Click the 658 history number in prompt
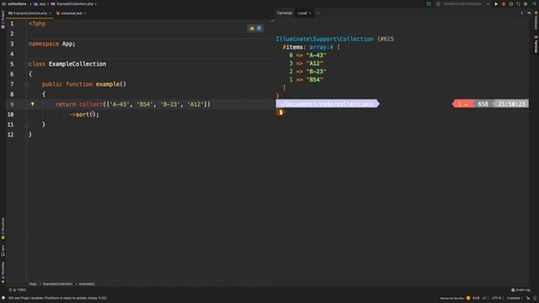 coord(483,104)
